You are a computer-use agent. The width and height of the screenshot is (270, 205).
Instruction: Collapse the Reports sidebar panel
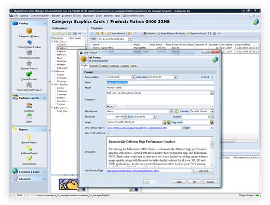(x=44, y=129)
